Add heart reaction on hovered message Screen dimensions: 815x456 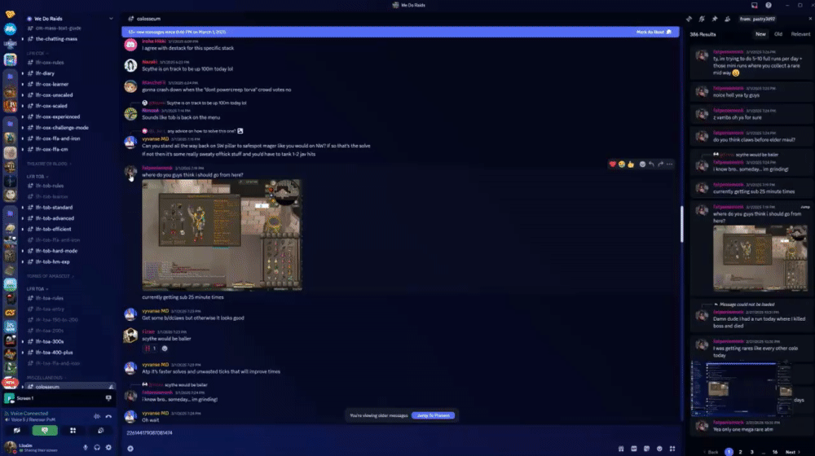click(x=612, y=164)
